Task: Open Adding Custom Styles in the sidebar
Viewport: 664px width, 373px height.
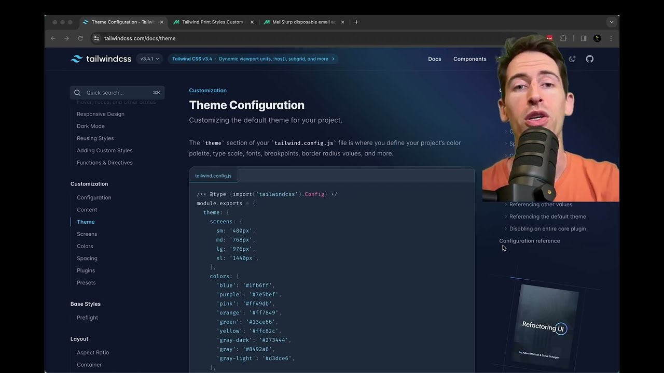Action: pos(105,151)
